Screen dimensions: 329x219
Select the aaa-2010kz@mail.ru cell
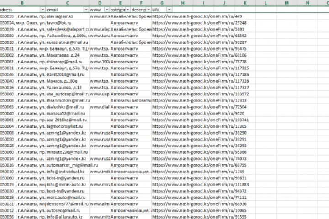point(67,120)
